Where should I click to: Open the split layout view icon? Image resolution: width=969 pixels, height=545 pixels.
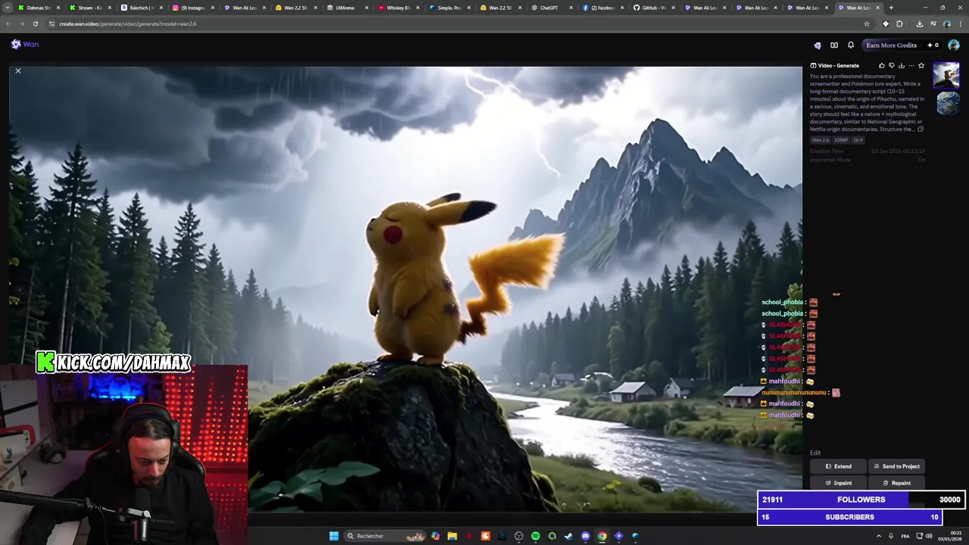point(834,45)
